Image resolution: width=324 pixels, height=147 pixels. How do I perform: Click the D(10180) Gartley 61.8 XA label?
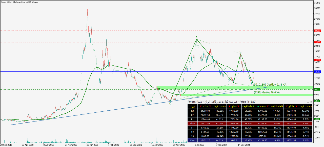click(x=270, y=84)
